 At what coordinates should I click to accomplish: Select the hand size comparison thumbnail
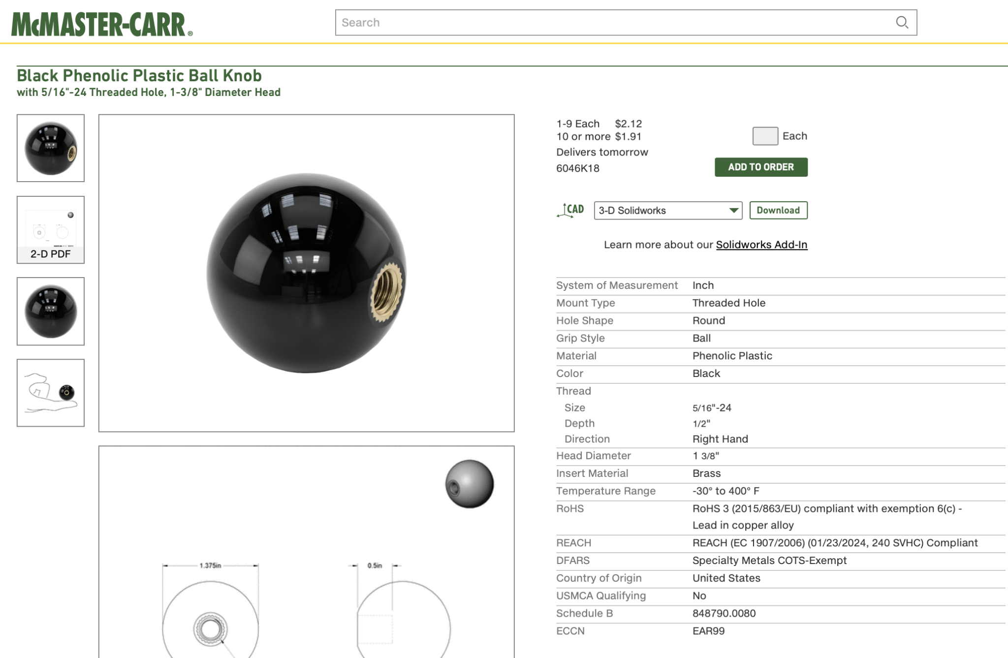coord(51,393)
